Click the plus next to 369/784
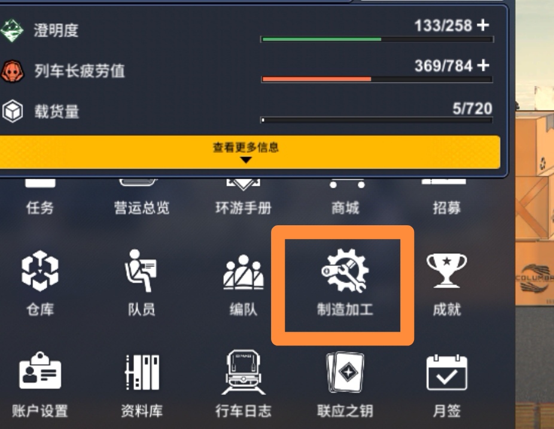This screenshot has width=554, height=429. click(483, 65)
